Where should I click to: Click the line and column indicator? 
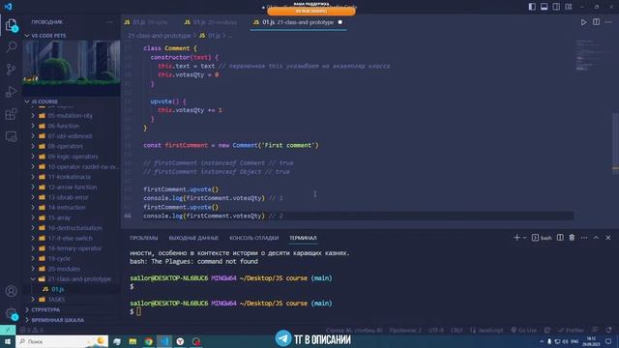click(354, 330)
